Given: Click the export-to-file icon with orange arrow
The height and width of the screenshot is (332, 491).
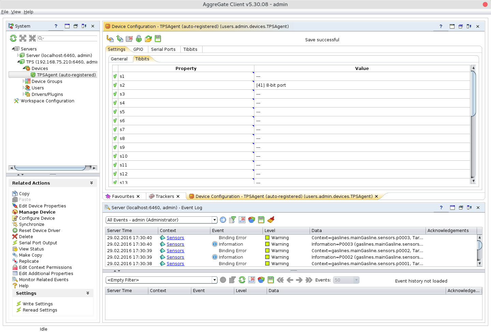Looking at the screenshot, I should (x=110, y=39).
